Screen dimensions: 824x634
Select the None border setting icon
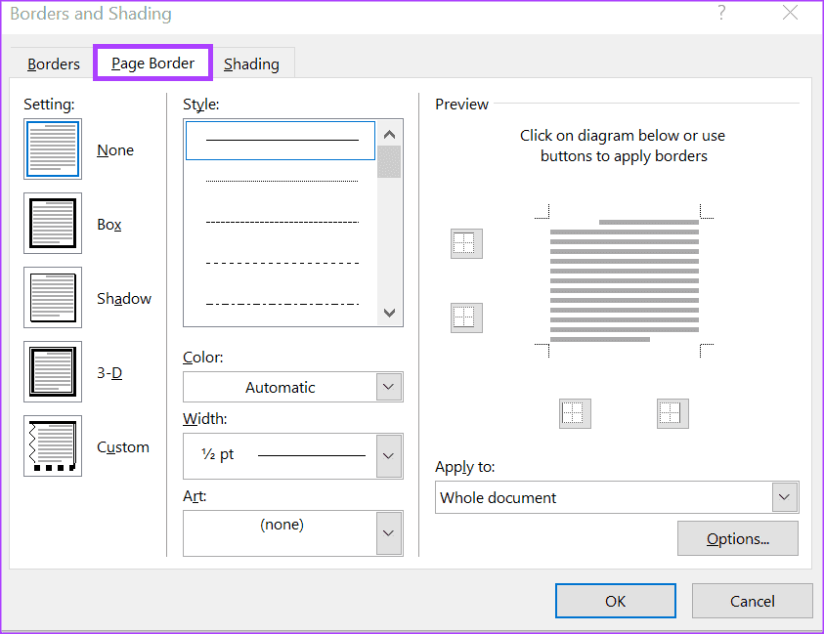pos(53,149)
